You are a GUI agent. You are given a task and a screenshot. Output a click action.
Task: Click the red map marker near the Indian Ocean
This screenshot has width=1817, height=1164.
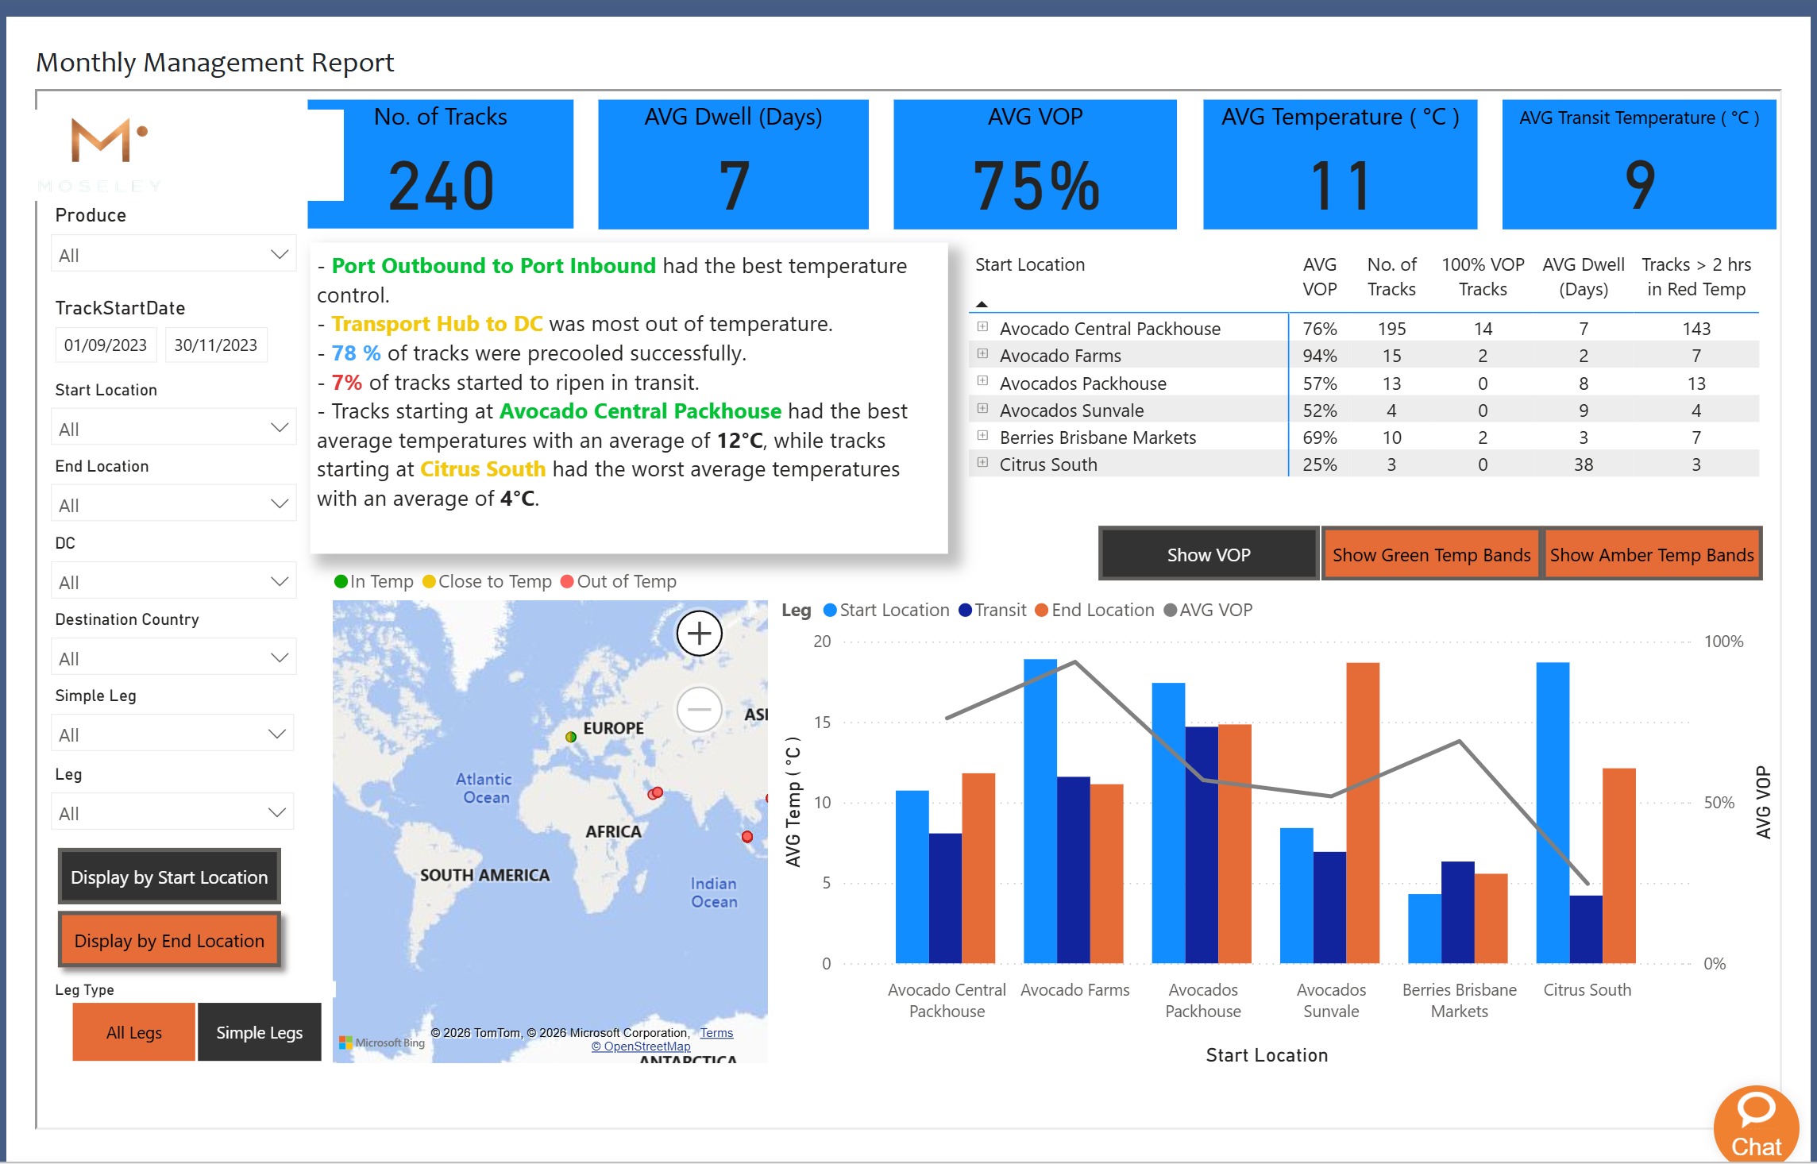(x=746, y=837)
